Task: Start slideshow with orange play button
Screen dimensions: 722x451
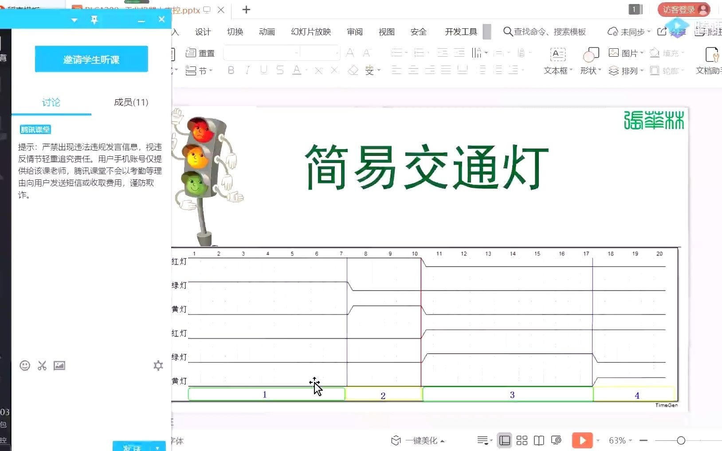Action: tap(582, 440)
